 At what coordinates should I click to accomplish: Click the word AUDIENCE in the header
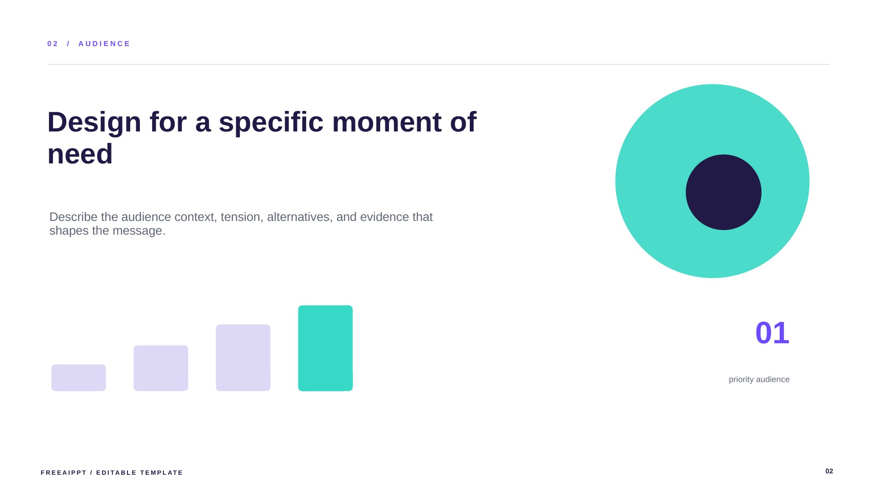pos(104,44)
